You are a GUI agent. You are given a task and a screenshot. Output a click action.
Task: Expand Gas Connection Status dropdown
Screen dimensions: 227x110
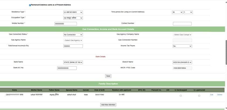coord(73,35)
